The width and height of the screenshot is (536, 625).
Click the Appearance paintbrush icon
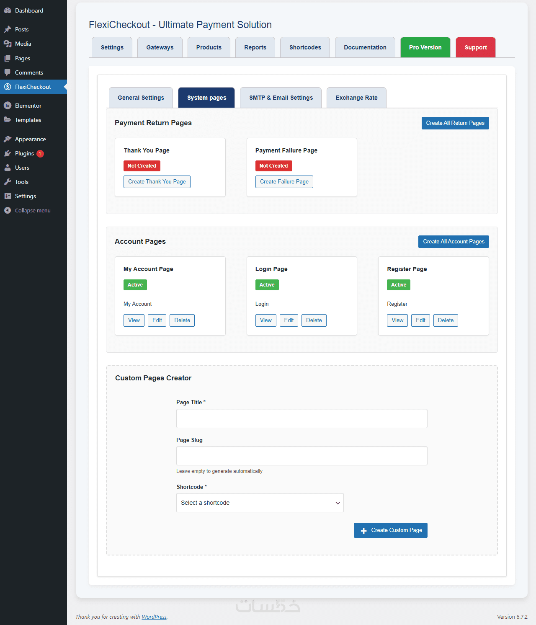pyautogui.click(x=8, y=139)
